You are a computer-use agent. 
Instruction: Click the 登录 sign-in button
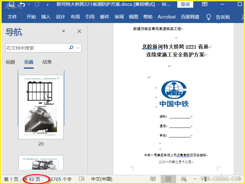pos(185,4)
